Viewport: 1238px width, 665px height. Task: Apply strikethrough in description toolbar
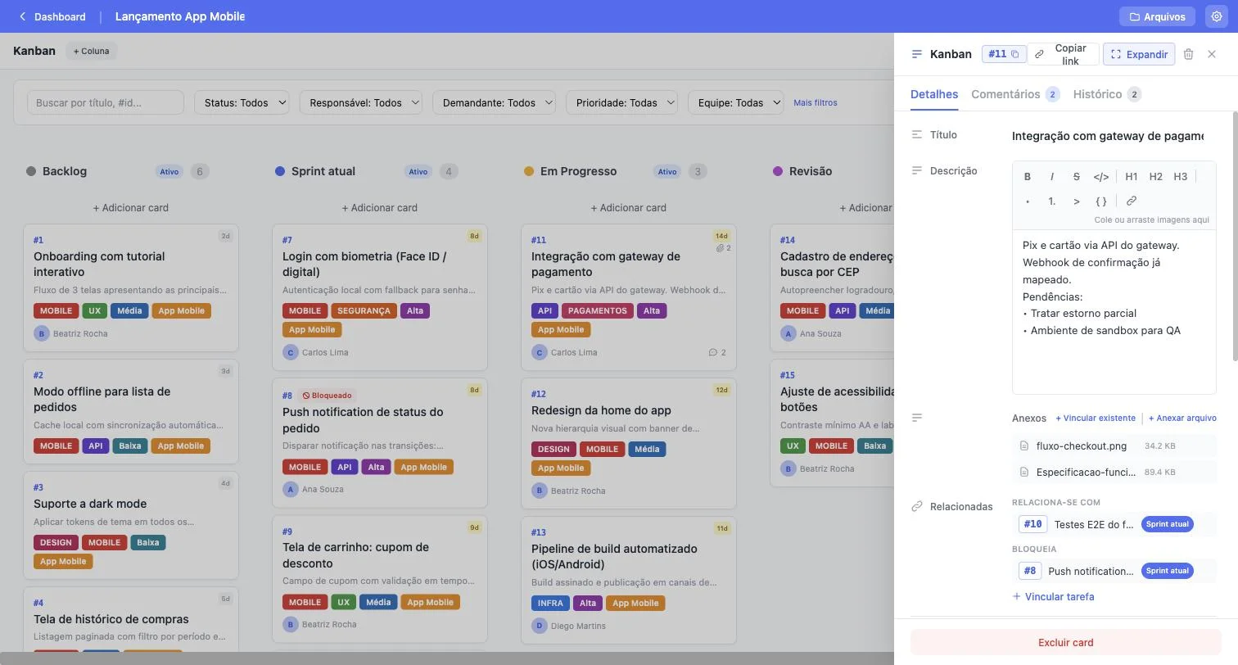pos(1077,176)
